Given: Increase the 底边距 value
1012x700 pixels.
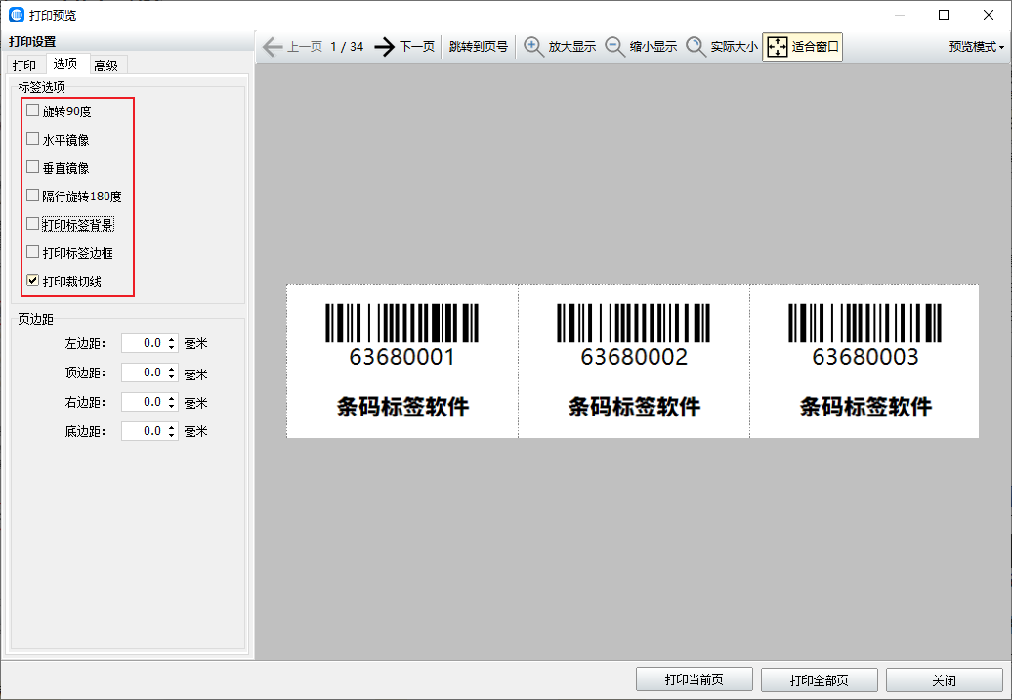Looking at the screenshot, I should [x=172, y=427].
